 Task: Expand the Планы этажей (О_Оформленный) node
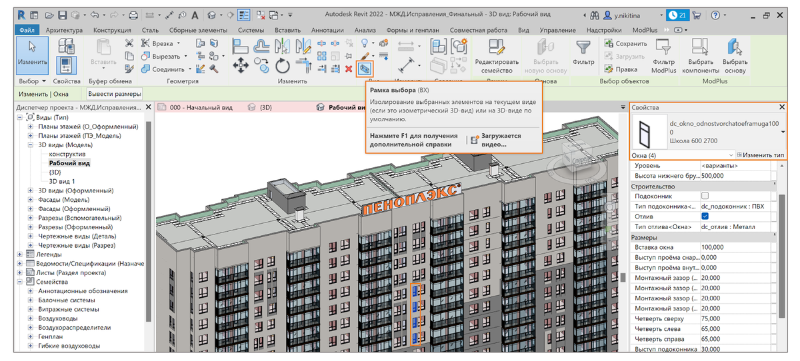point(31,127)
